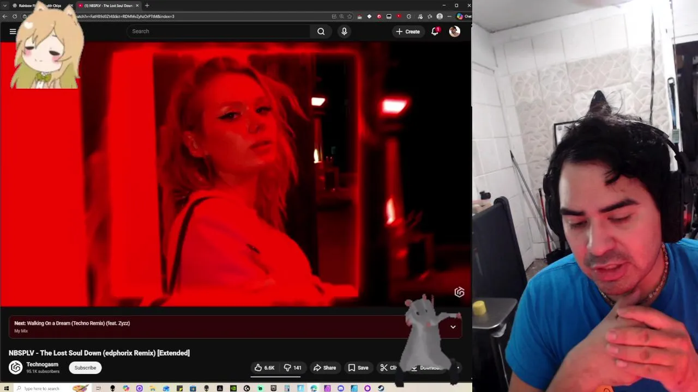Open the Clip scissors button
The width and height of the screenshot is (698, 392).
[x=388, y=367]
